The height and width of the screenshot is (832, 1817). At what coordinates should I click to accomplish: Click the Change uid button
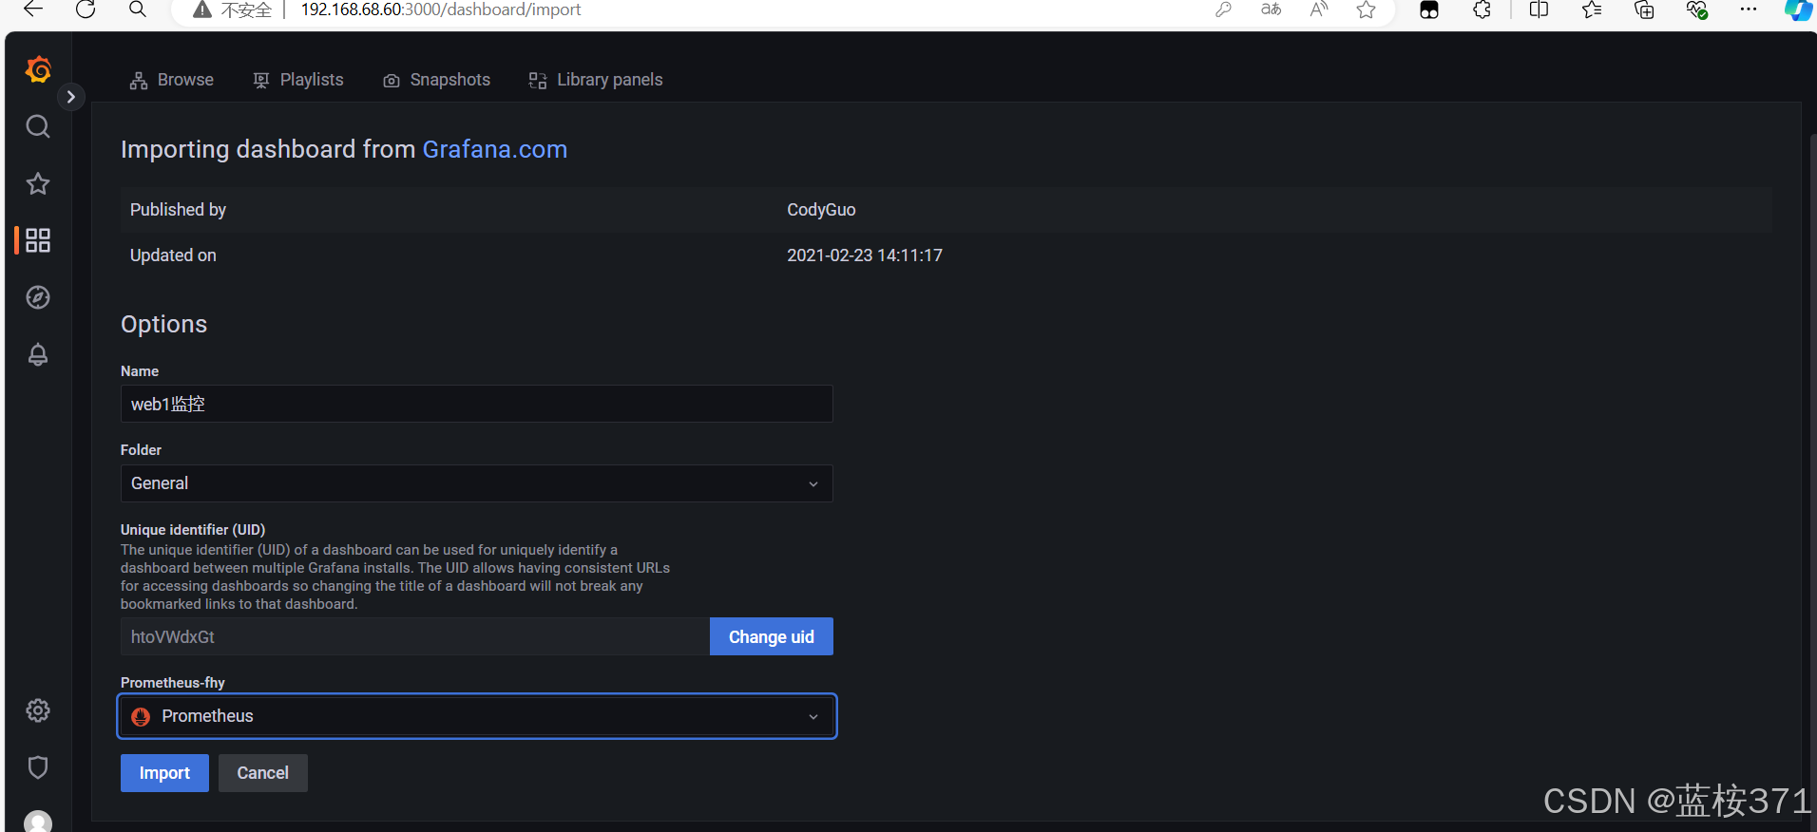(772, 636)
